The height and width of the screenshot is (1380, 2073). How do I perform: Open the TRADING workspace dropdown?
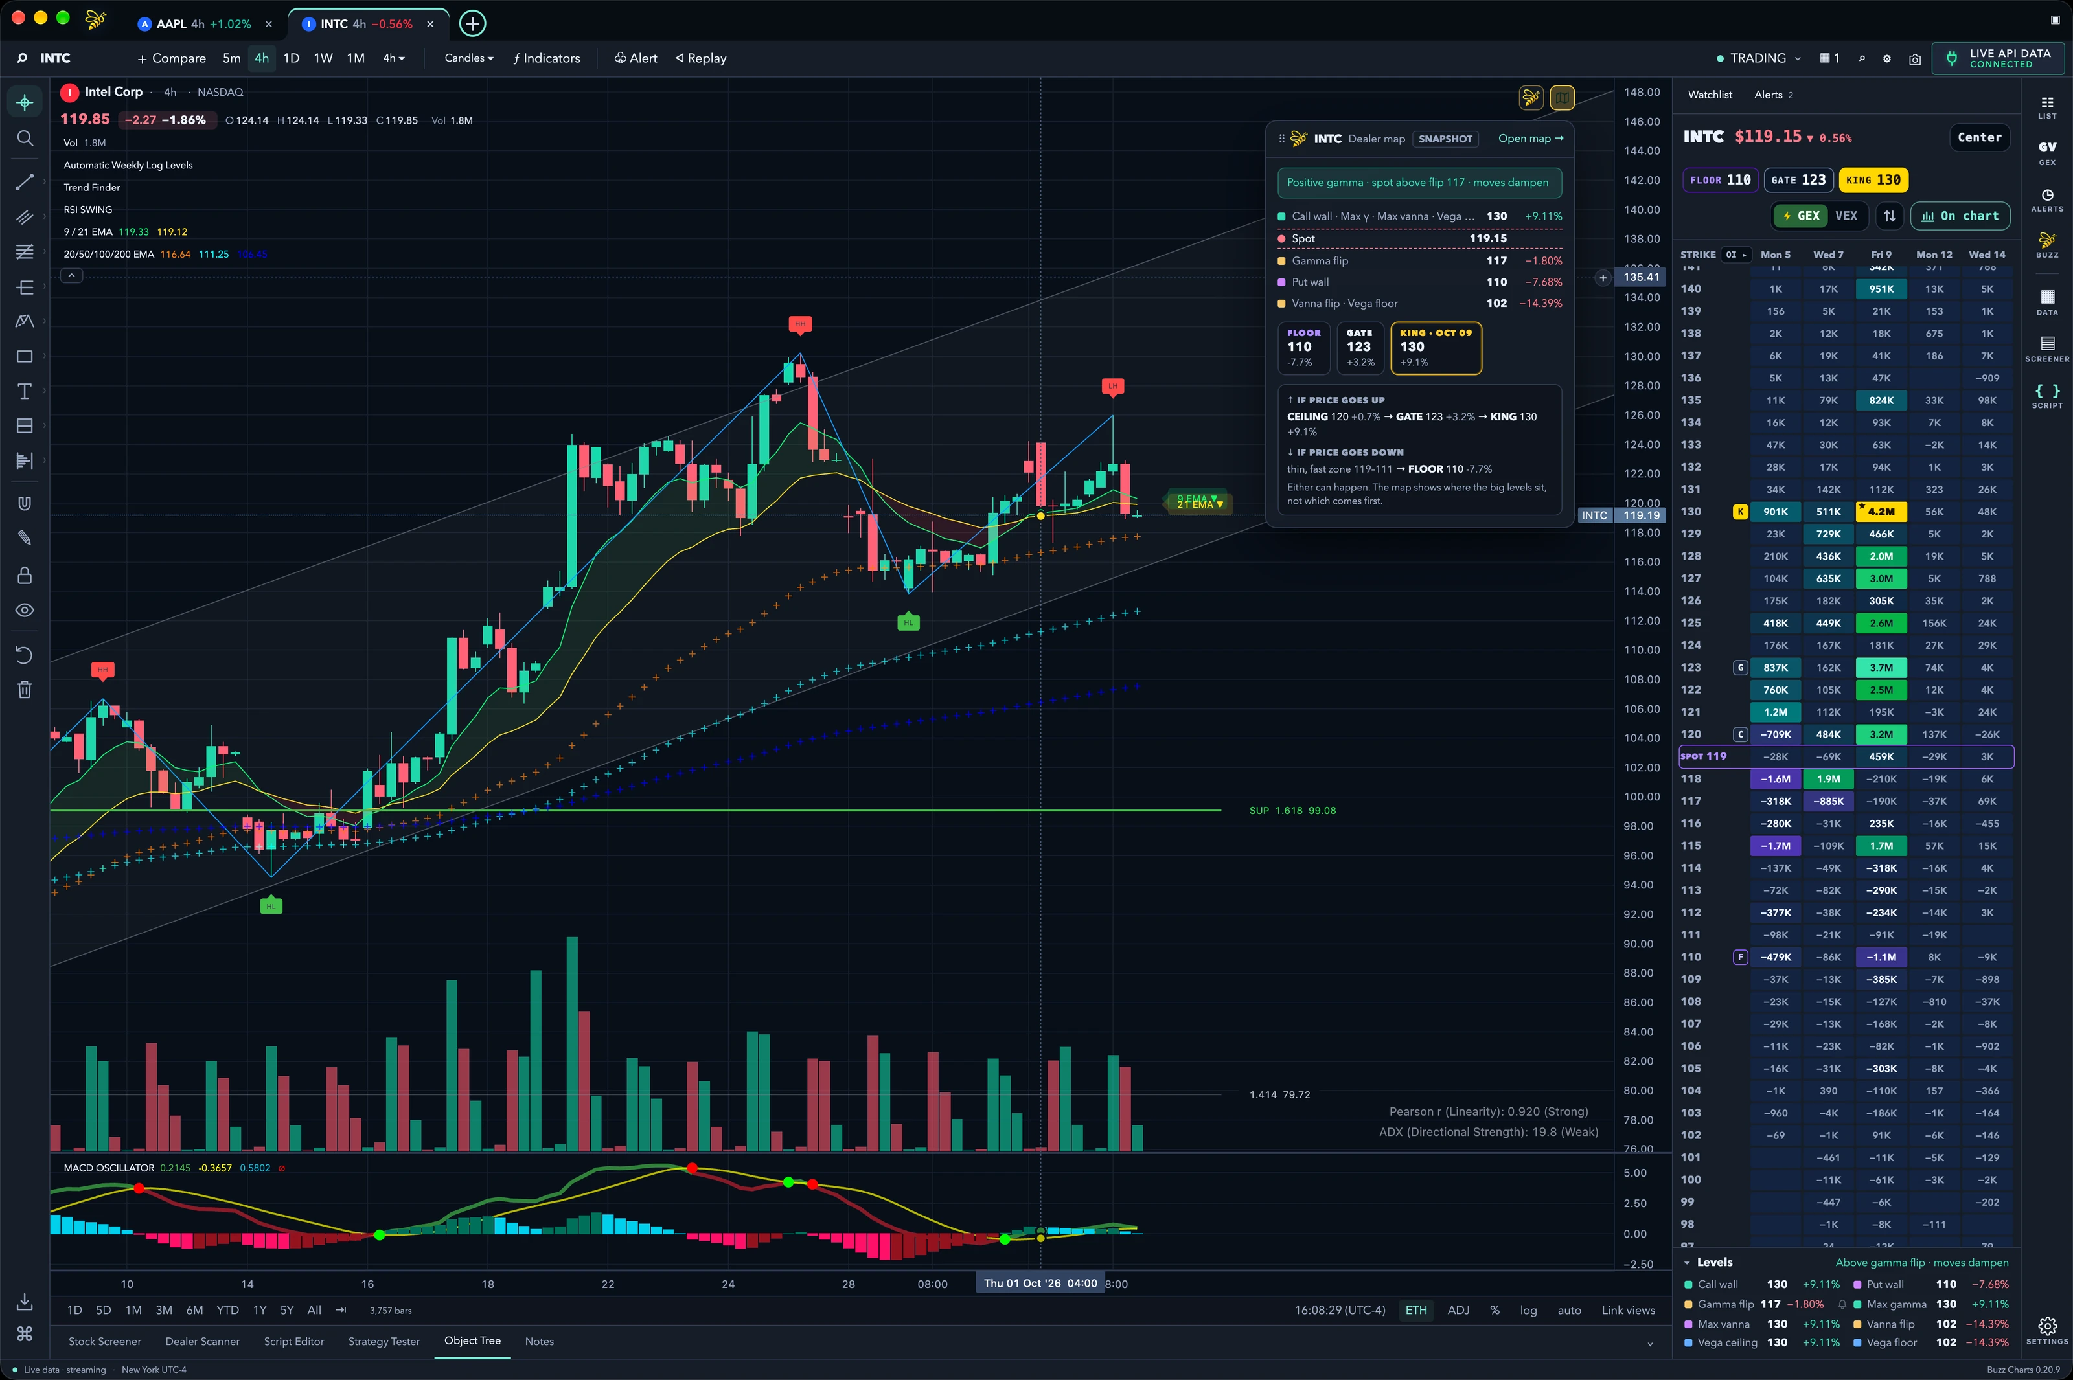click(1758, 58)
